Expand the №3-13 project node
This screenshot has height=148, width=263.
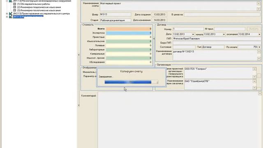coord(7,16)
